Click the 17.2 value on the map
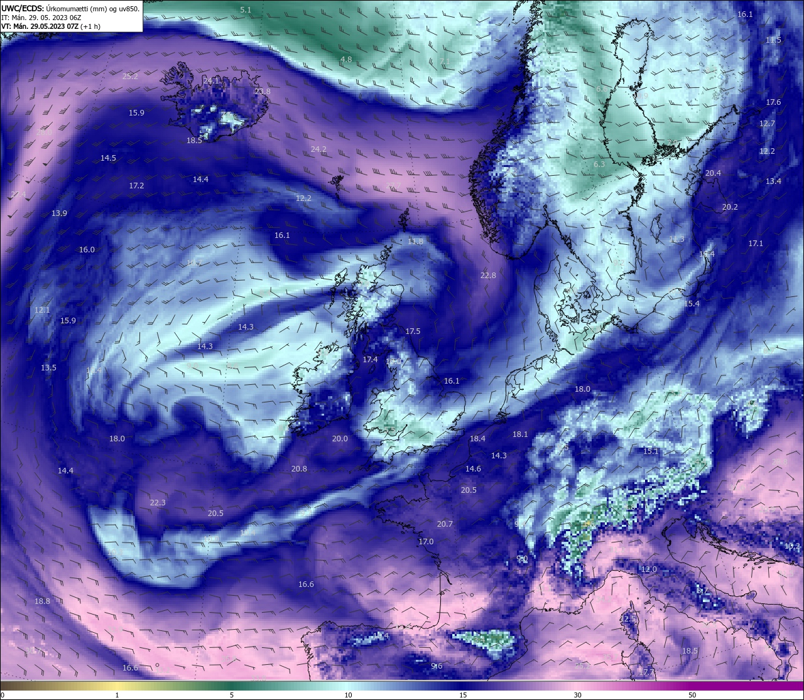 [x=136, y=186]
